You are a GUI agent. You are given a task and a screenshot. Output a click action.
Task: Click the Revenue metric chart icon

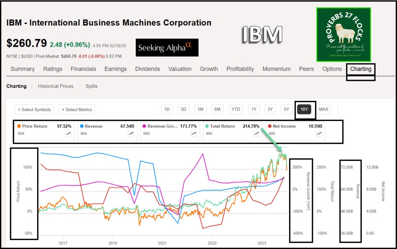[131, 133]
